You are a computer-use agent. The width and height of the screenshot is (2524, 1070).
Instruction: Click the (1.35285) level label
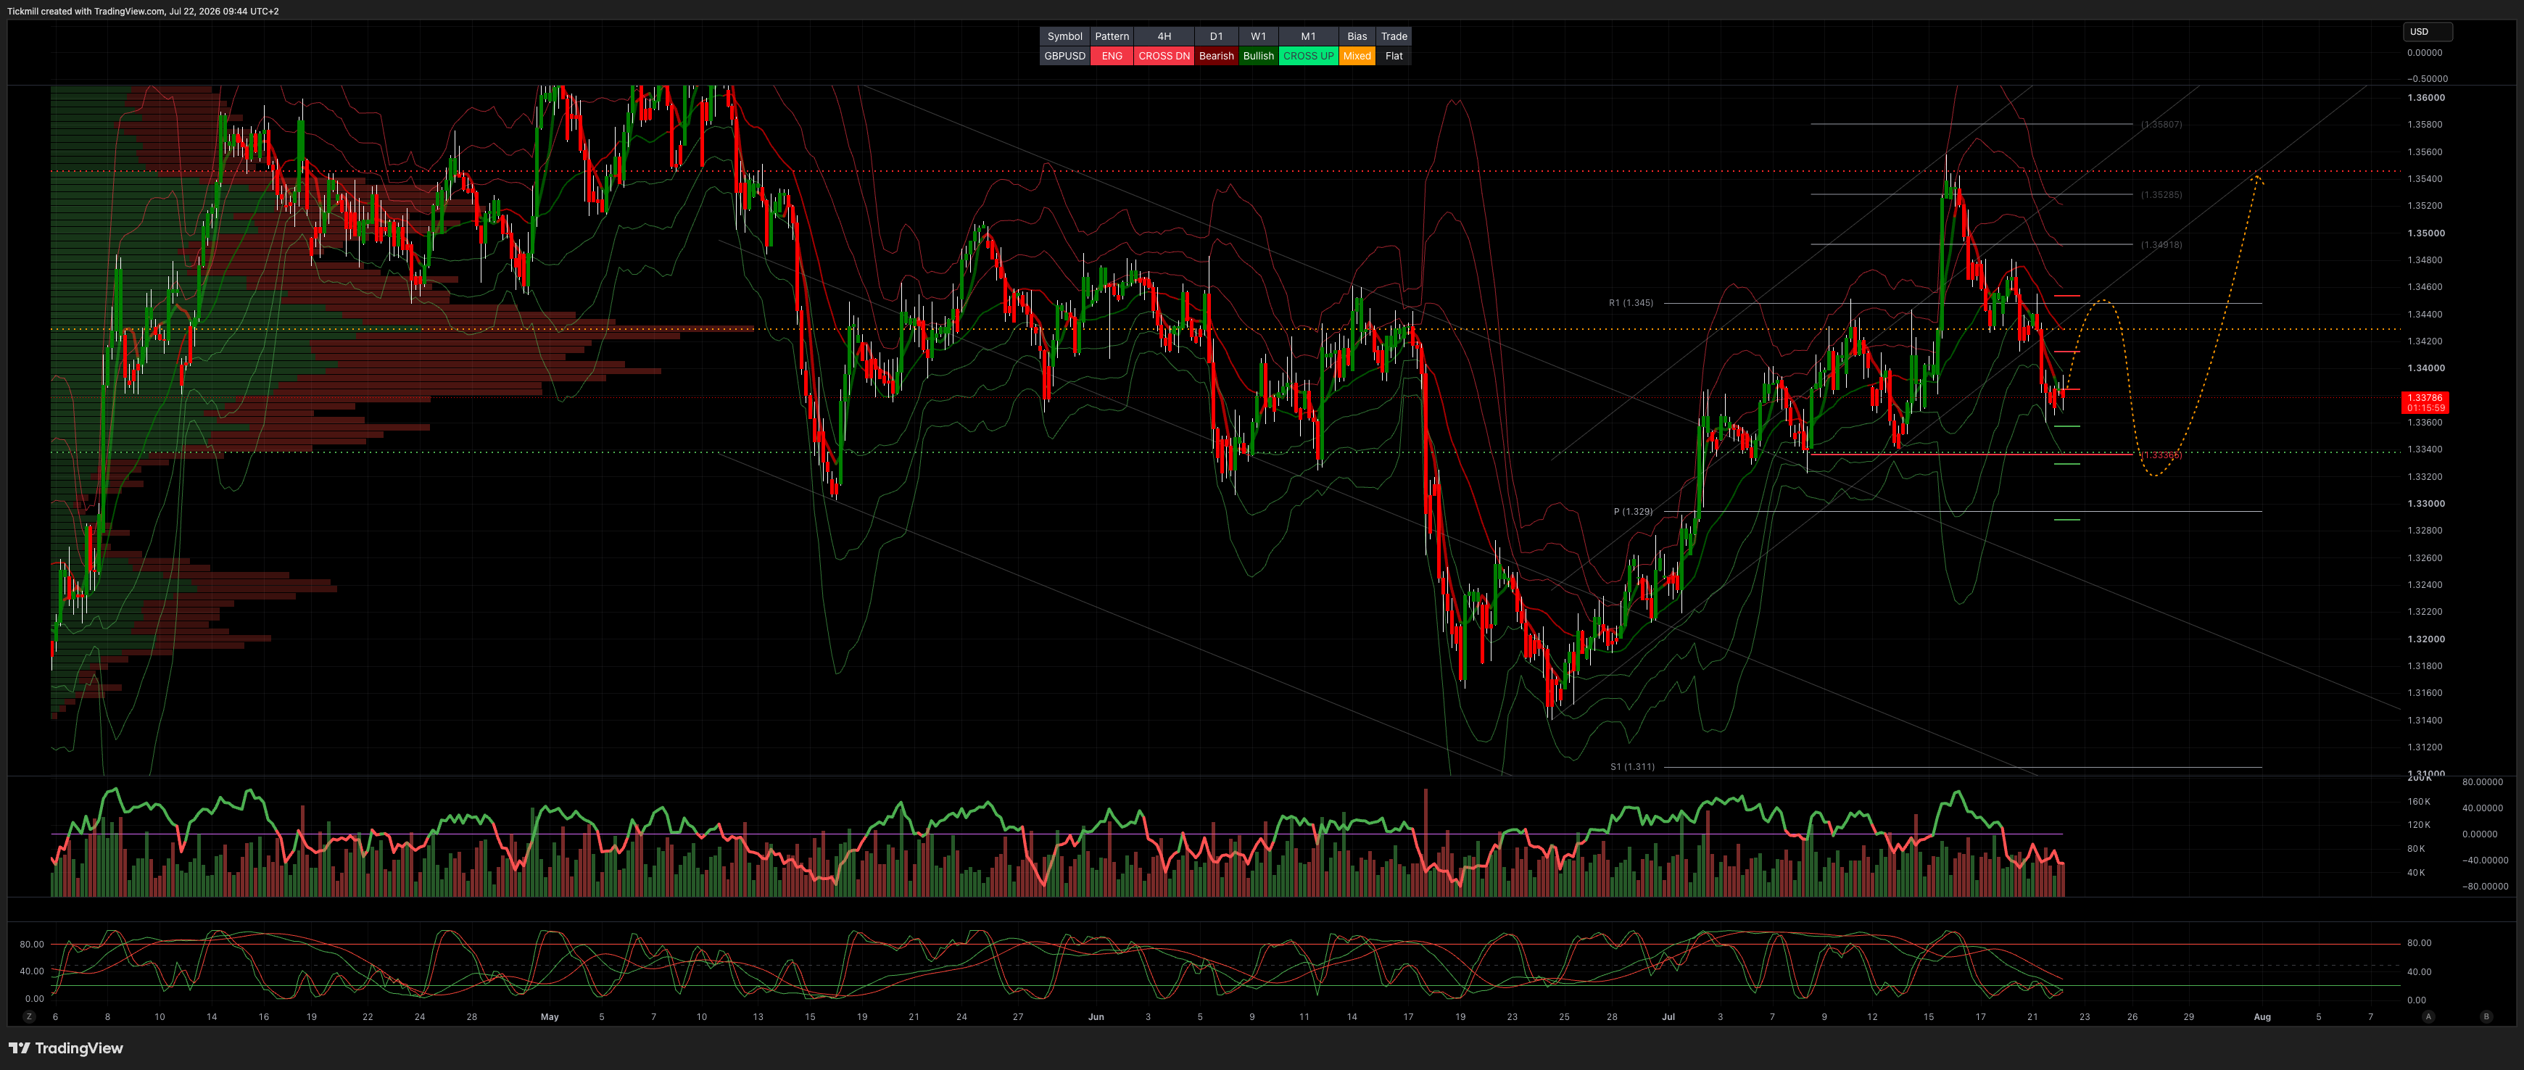point(2161,195)
